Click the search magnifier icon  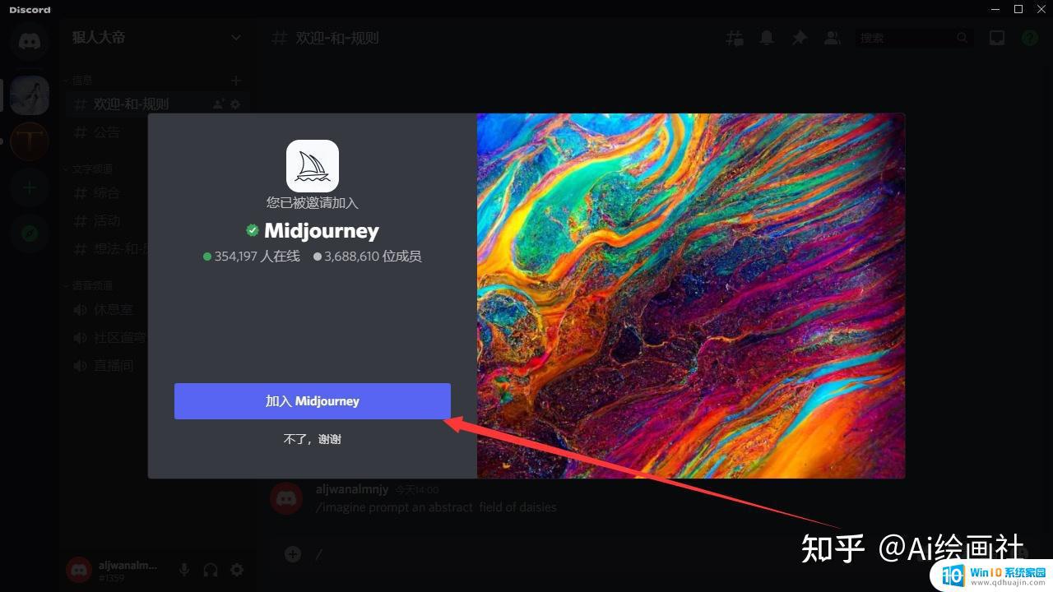pos(963,38)
